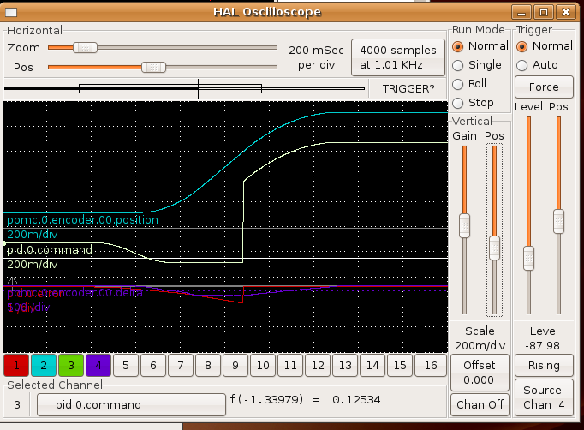Image resolution: width=584 pixels, height=430 pixels.
Task: Click the TRIGGER? status label
Action: [408, 89]
